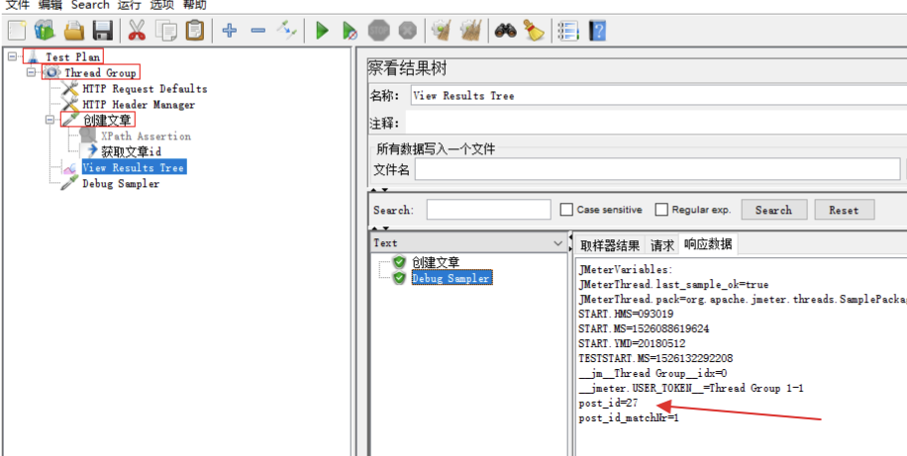Click the Search text input field
The width and height of the screenshot is (907, 456).
click(489, 210)
